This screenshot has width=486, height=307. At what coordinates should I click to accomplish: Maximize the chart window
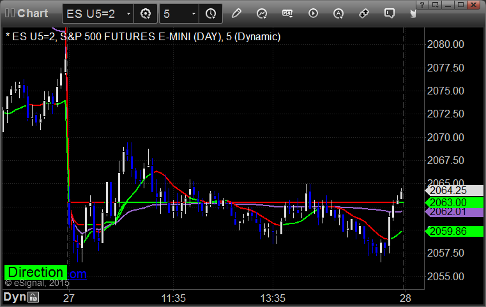[460, 4]
